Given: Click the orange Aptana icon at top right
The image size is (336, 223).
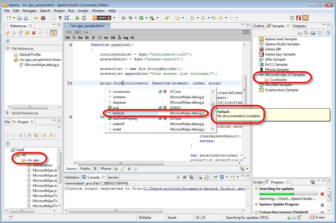Looking at the screenshot, I should pos(305,18).
